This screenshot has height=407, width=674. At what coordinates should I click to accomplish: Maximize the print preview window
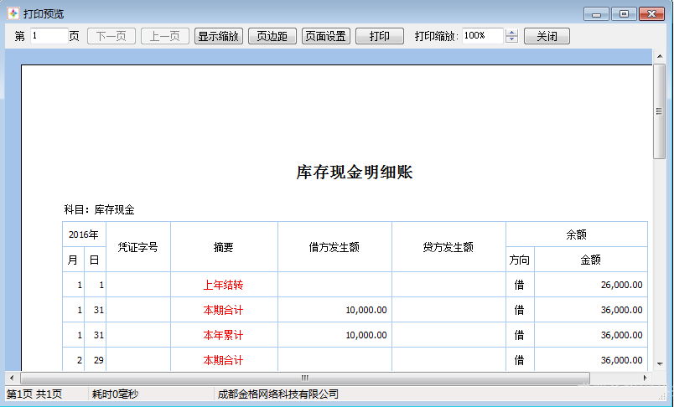coord(623,13)
